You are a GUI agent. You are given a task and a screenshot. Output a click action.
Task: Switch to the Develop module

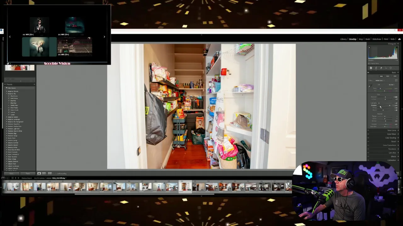pyautogui.click(x=353, y=39)
